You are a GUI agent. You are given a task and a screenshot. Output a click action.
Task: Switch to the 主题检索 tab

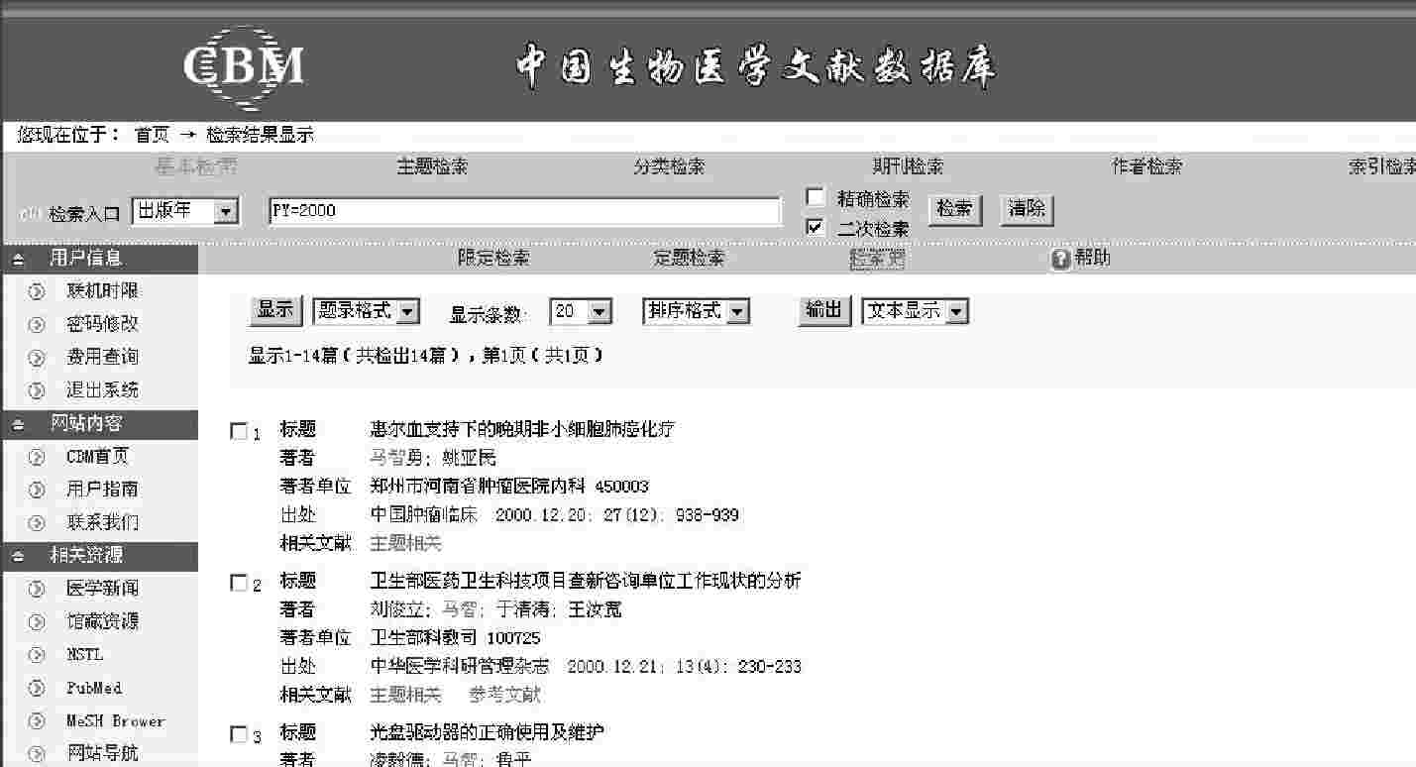pos(432,167)
